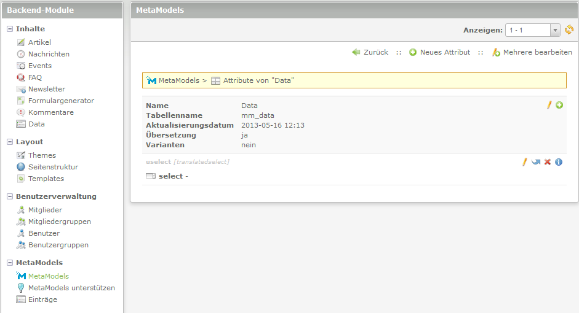The image size is (579, 313).
Task: Move the uselect attribute using blue arrow icon
Action: [536, 162]
